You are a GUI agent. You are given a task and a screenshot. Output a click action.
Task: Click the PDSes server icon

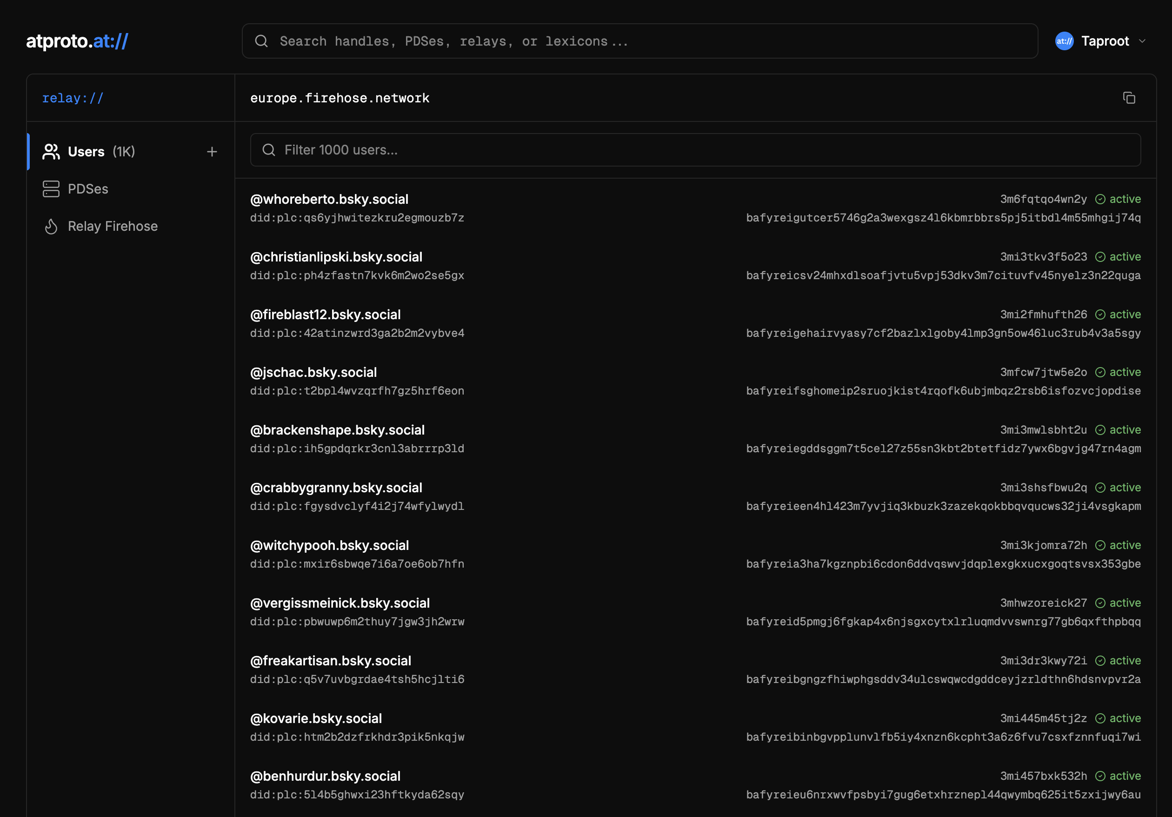(51, 189)
